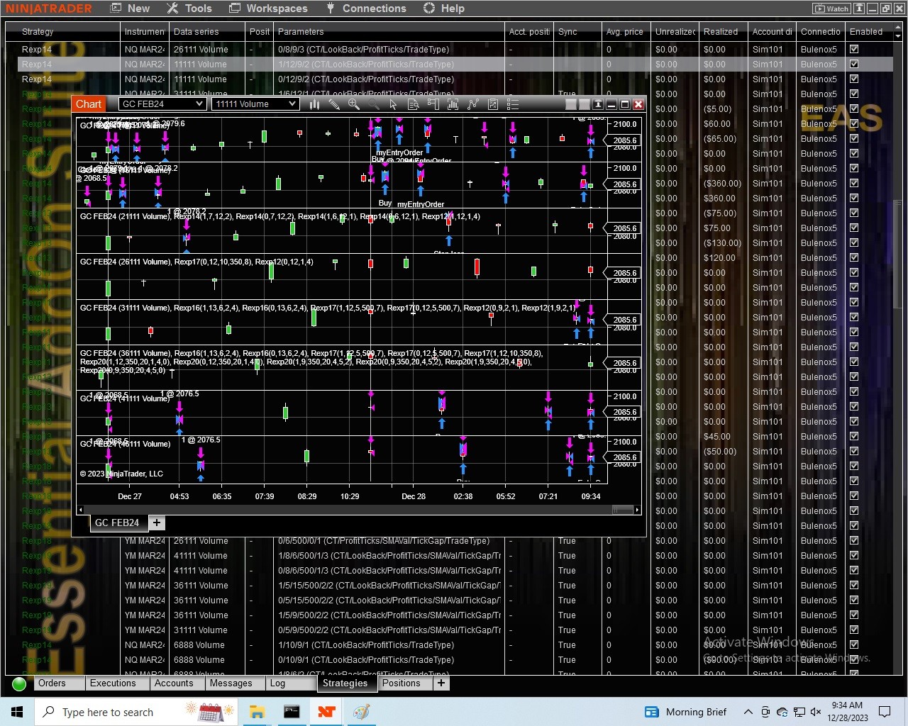Viewport: 908px width, 726px height.
Task: Toggle Enabled on the ($360.00) realized row
Action: pyautogui.click(x=854, y=184)
